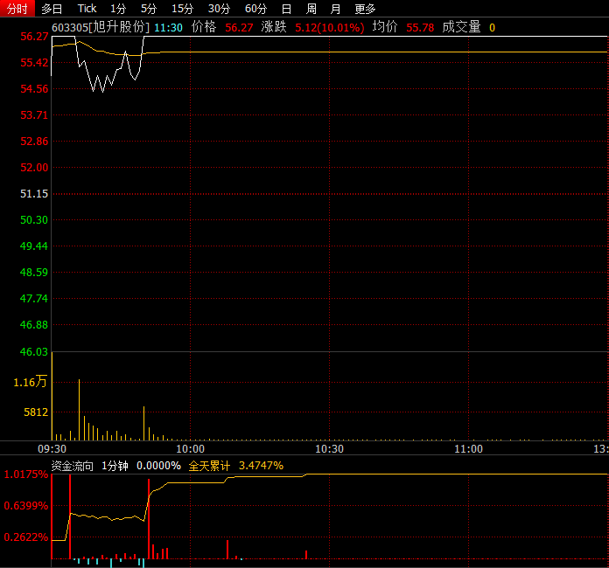Click the 0.6399% fund-flow axis label
The width and height of the screenshot is (609, 568).
click(26, 506)
